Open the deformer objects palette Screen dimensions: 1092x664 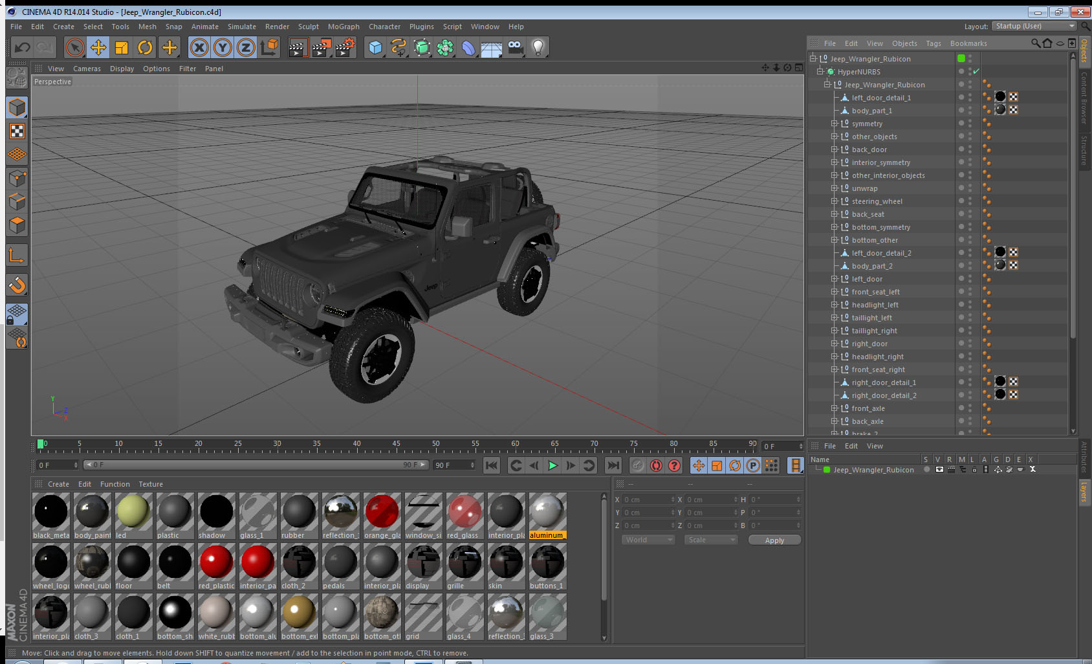[468, 47]
